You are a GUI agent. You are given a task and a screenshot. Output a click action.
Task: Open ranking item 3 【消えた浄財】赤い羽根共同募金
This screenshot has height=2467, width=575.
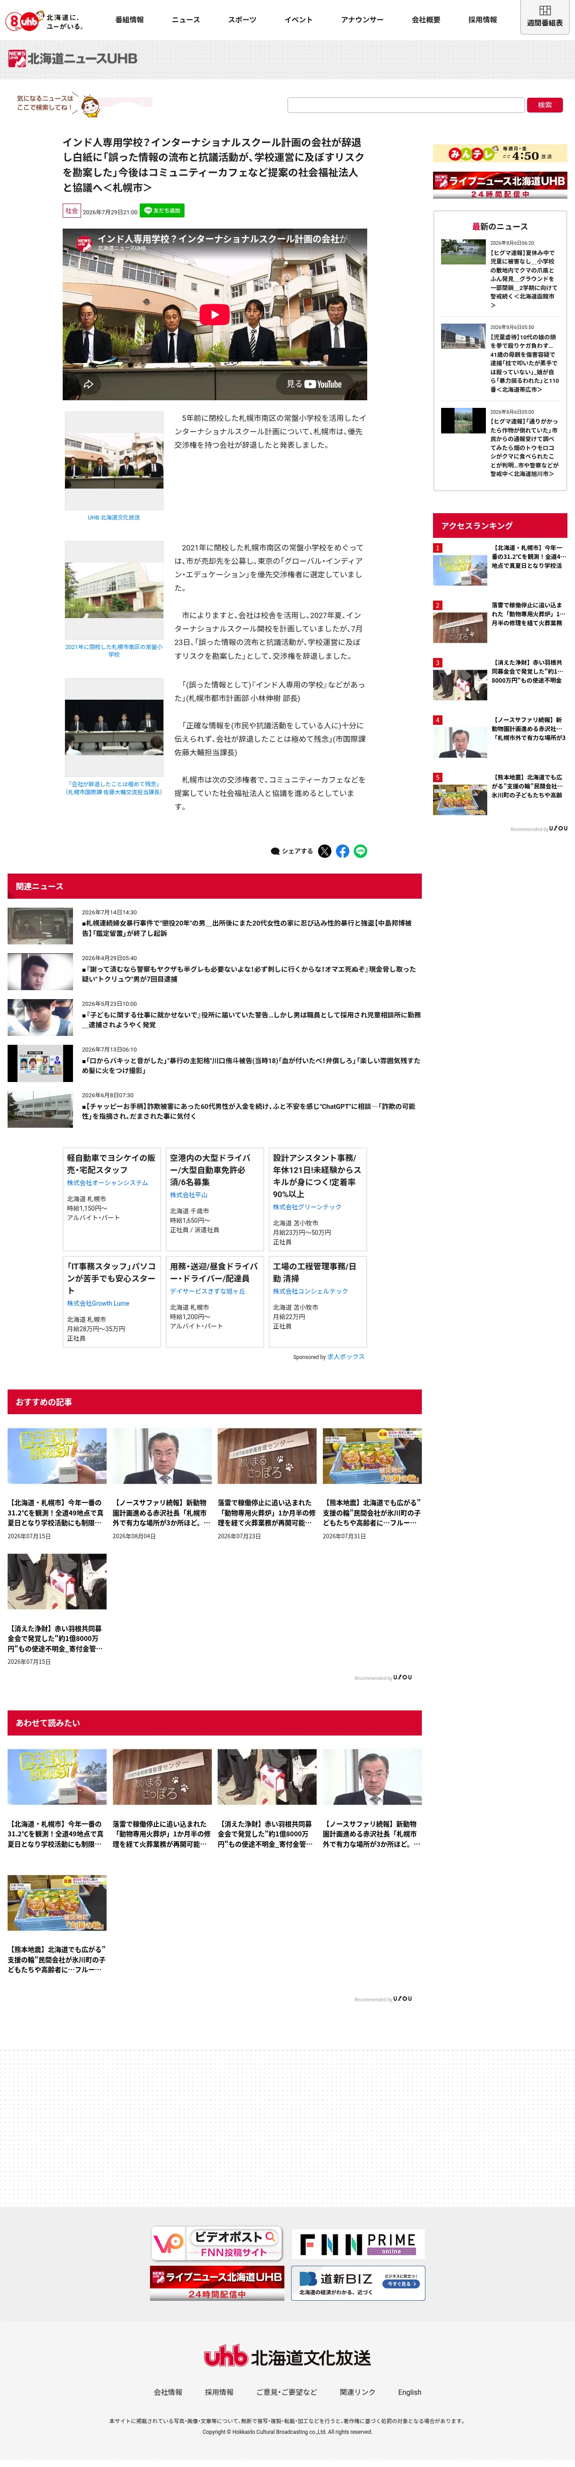499,679
